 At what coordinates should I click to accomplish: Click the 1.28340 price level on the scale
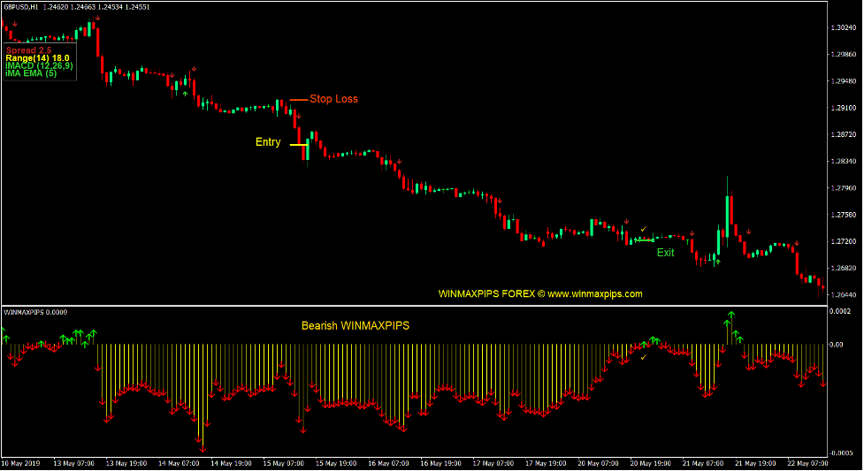pos(845,162)
